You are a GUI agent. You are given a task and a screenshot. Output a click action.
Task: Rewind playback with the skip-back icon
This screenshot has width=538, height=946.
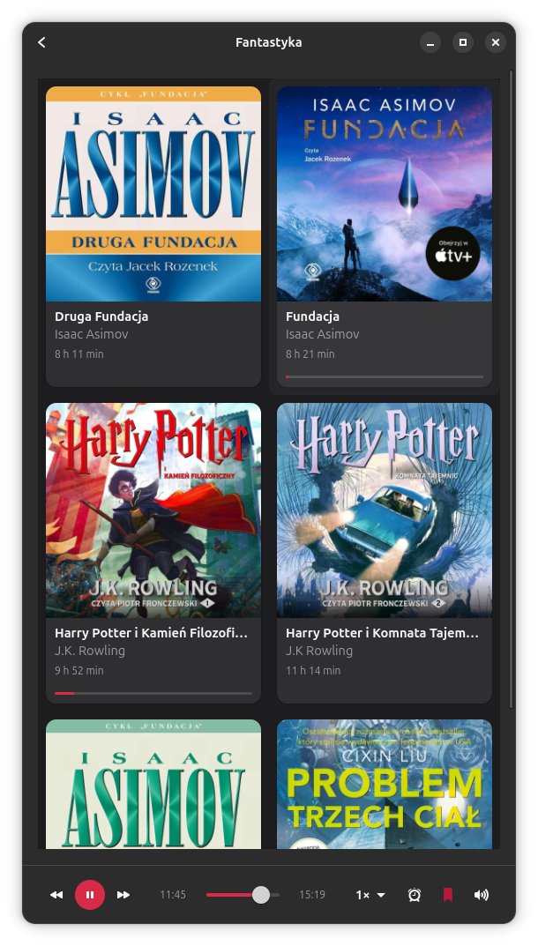point(56,895)
